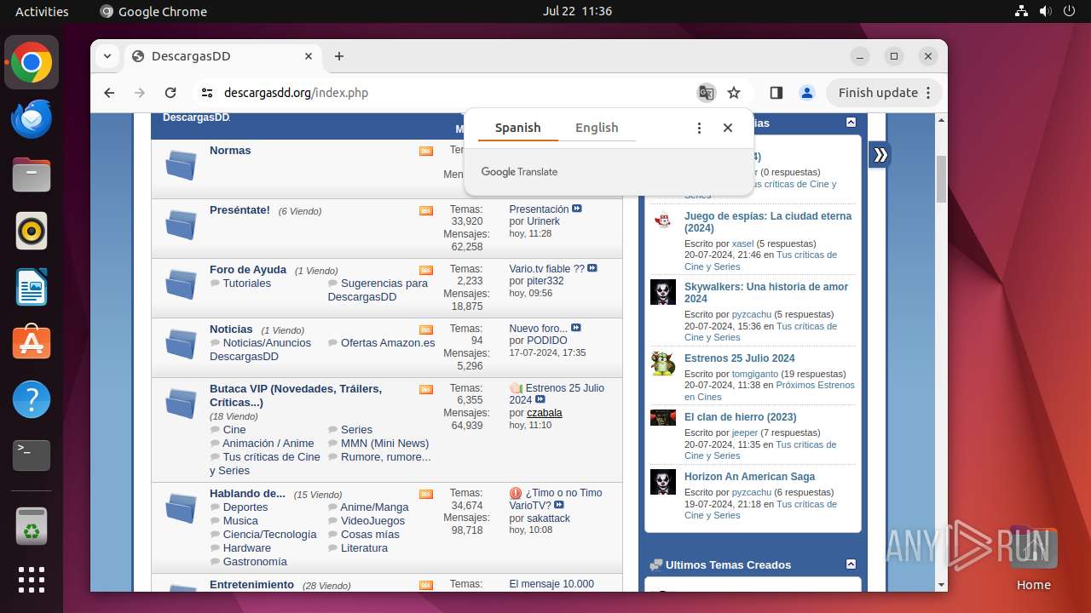Open Entretenimiento forum link

[251, 585]
